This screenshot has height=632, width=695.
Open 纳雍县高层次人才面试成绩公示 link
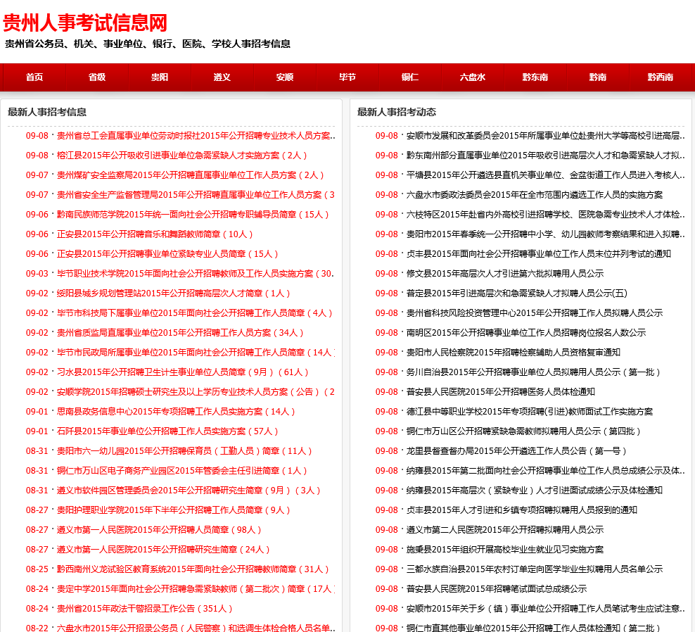click(535, 491)
